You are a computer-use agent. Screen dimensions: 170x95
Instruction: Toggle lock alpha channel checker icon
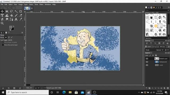(156, 55)
